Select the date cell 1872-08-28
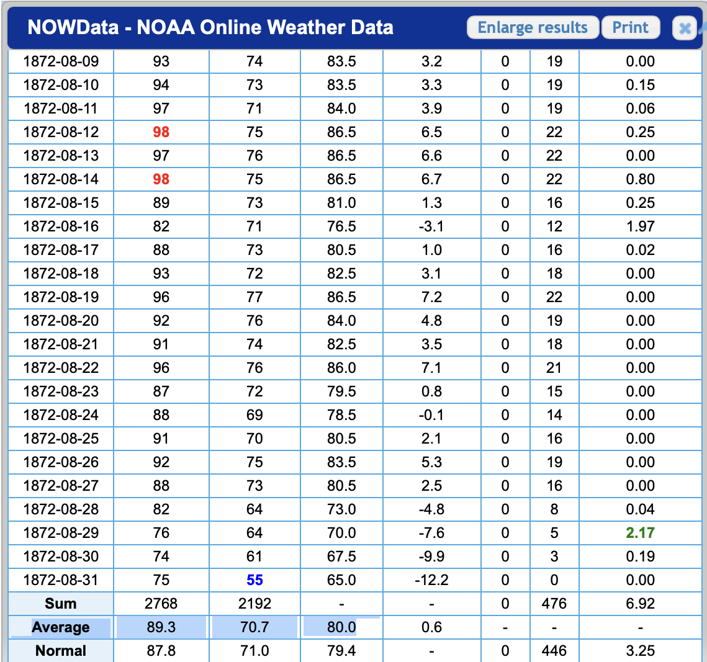This screenshot has height=662, width=707. pos(61,509)
